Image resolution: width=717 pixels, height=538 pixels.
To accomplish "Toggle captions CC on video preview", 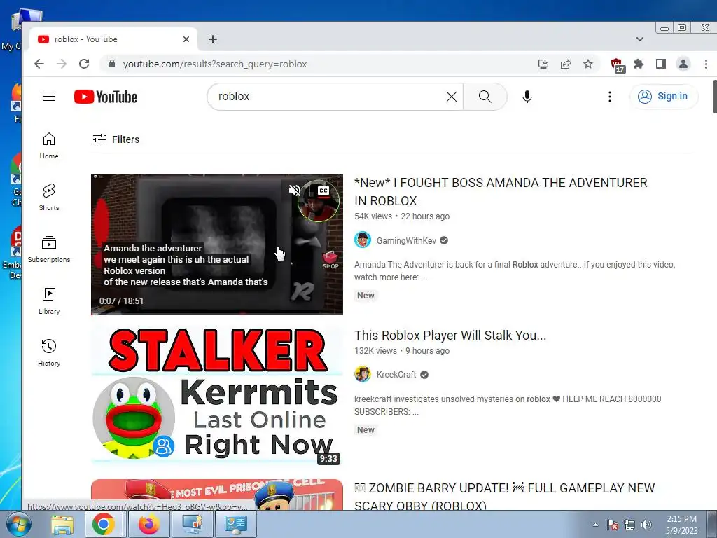I will pos(323,191).
